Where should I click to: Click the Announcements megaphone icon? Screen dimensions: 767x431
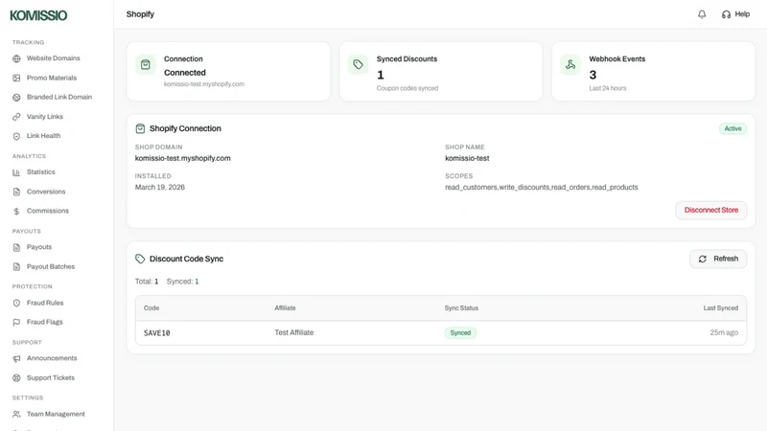tap(16, 358)
